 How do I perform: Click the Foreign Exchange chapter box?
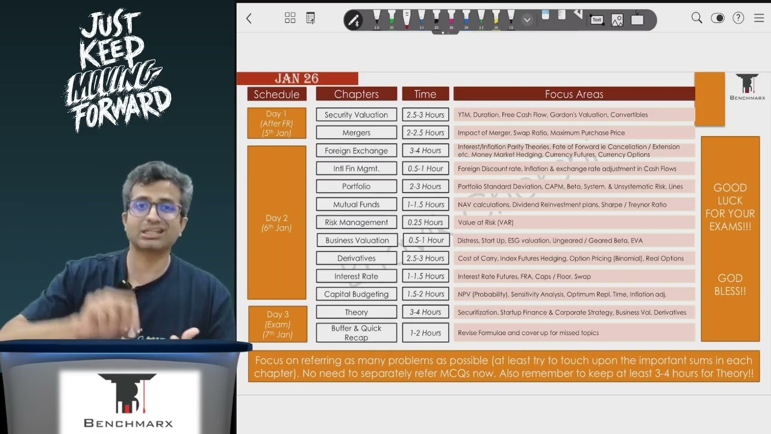(357, 151)
